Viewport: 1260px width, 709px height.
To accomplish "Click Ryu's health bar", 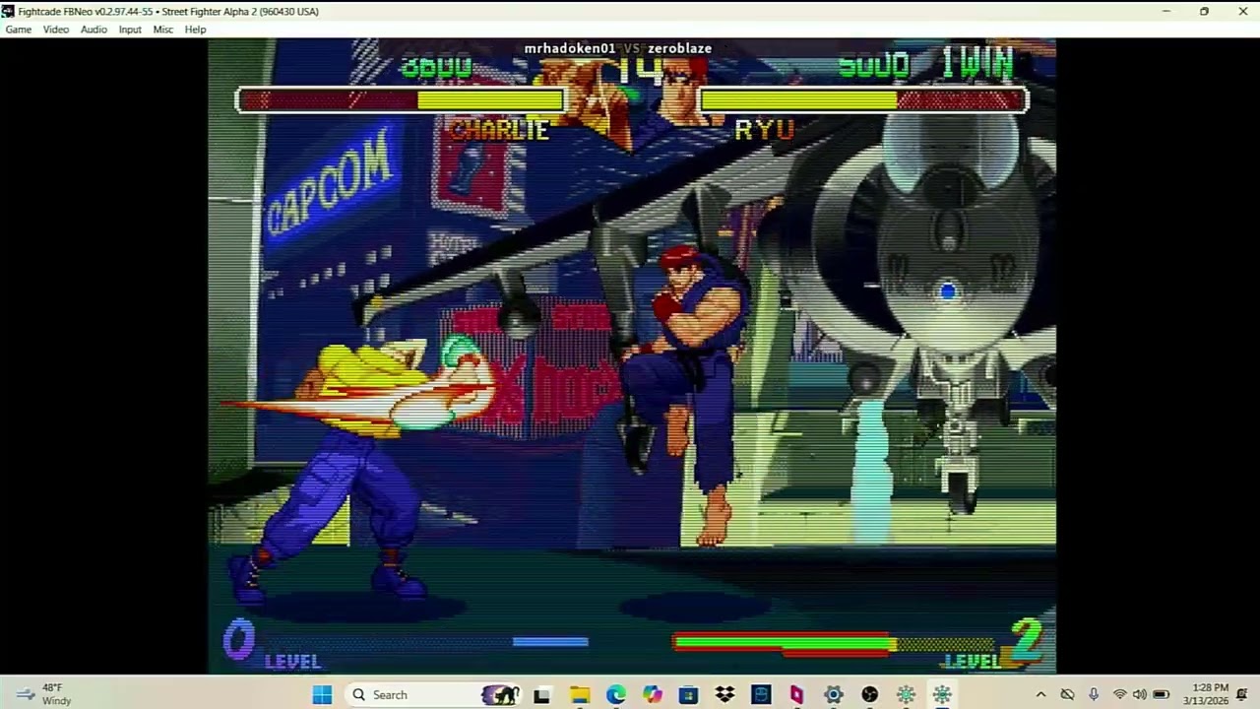I will (x=863, y=100).
